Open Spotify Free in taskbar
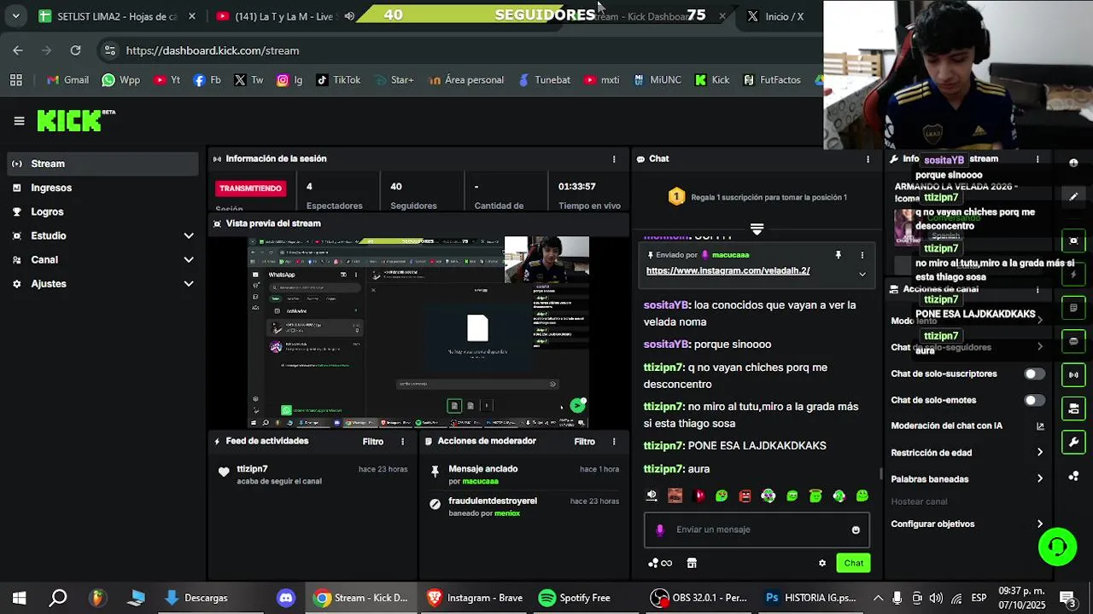The width and height of the screenshot is (1093, 614). tap(575, 598)
